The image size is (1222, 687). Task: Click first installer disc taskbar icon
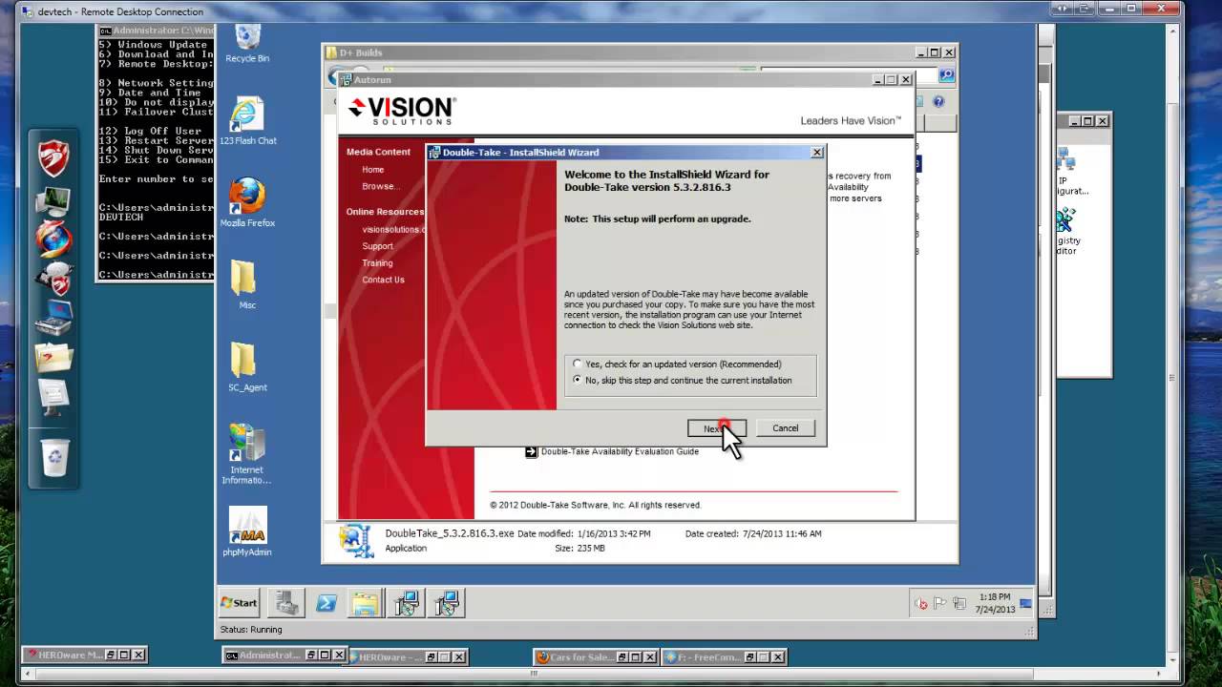[x=407, y=603]
